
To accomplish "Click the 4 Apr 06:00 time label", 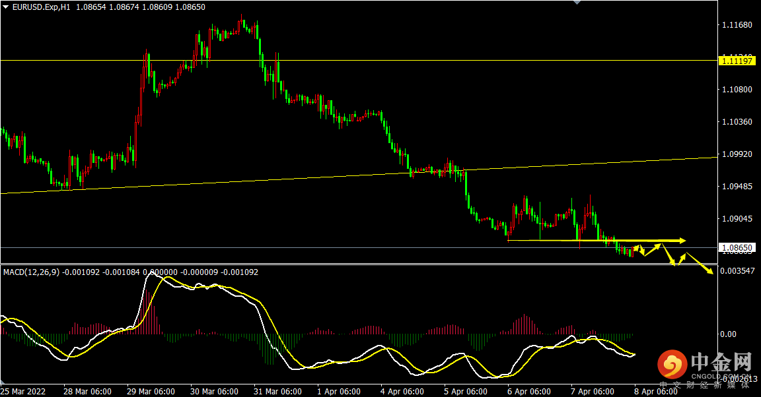I will point(402,391).
